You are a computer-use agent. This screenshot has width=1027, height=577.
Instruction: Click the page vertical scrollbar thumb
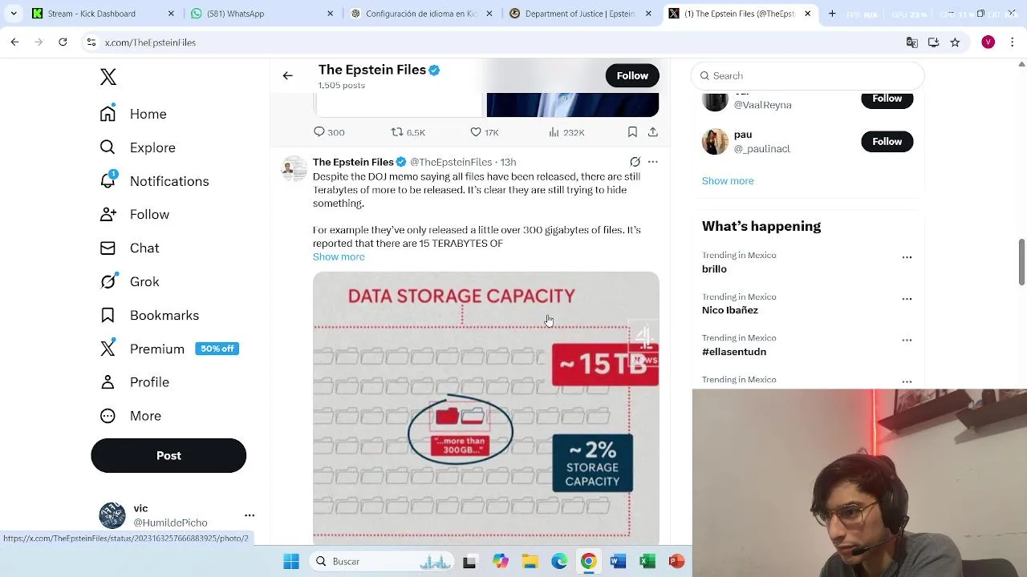pos(1021,261)
